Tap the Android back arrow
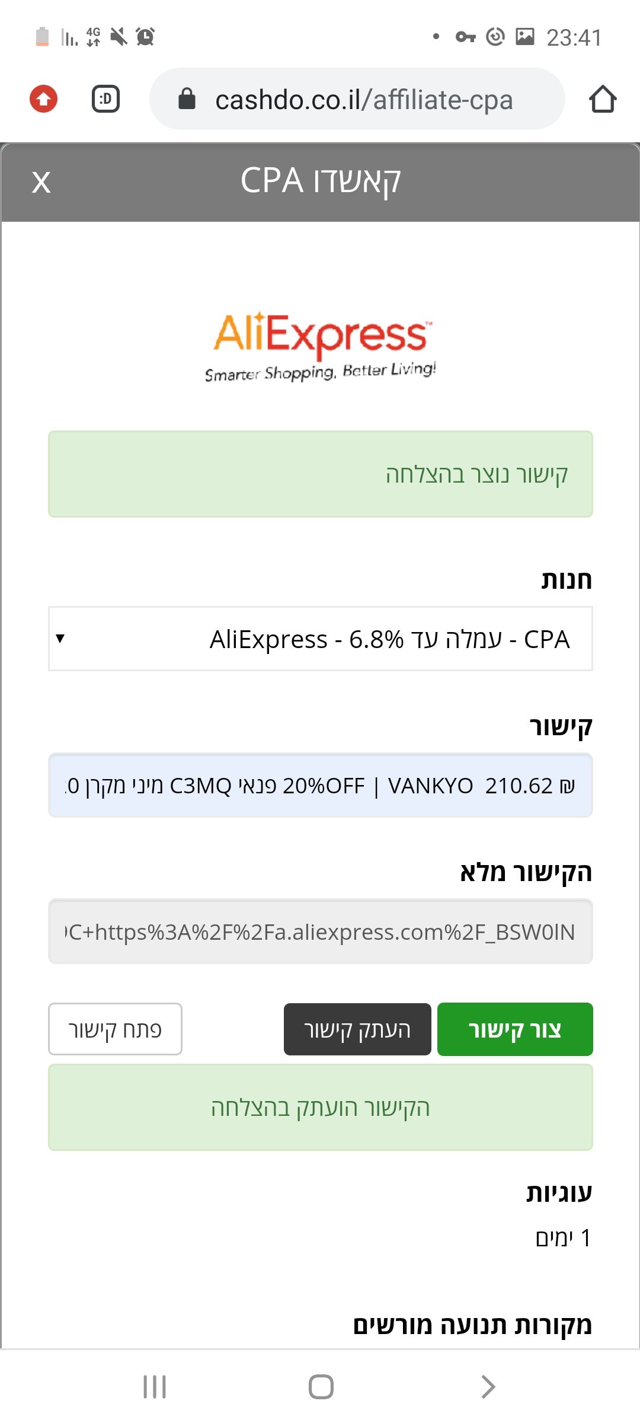Image resolution: width=640 pixels, height=1423 pixels. 486,1386
